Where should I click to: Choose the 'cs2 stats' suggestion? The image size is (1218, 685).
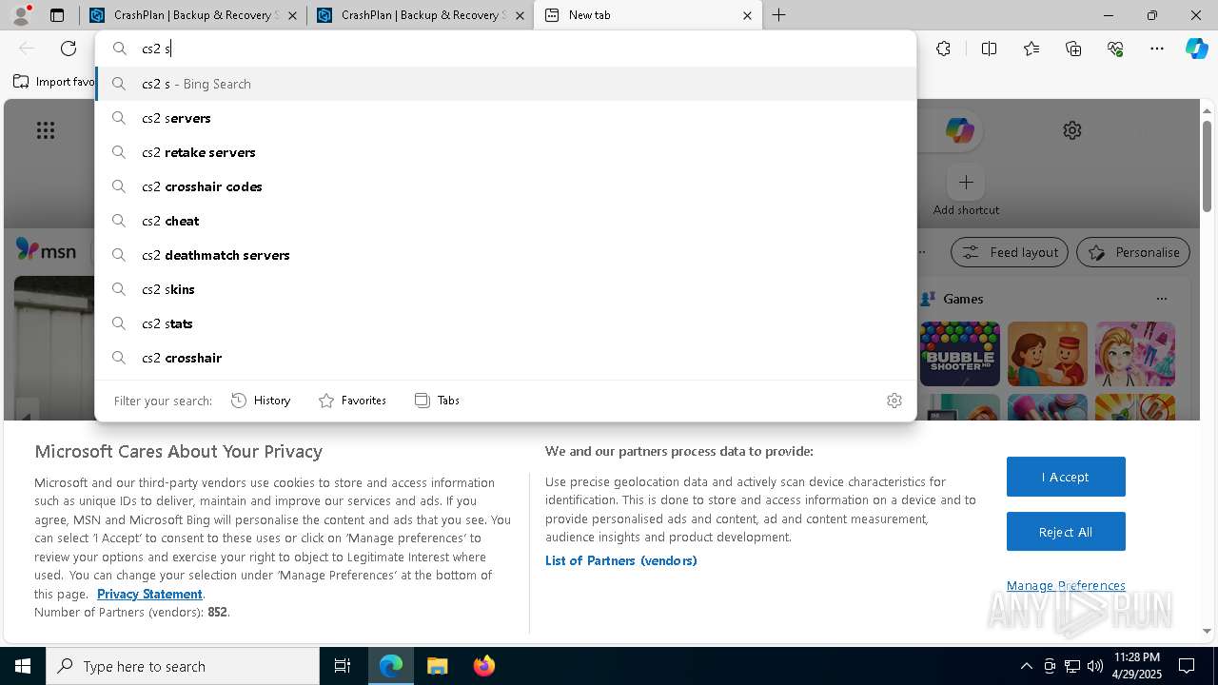coord(505,323)
